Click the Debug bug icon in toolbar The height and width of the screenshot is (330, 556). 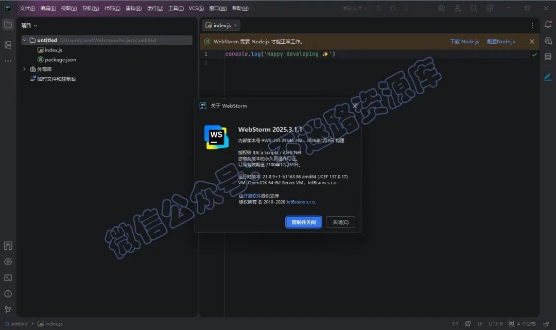[392, 8]
